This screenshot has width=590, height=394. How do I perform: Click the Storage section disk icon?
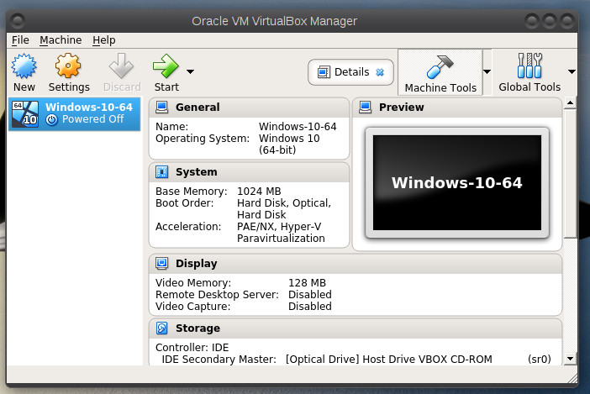coord(162,328)
